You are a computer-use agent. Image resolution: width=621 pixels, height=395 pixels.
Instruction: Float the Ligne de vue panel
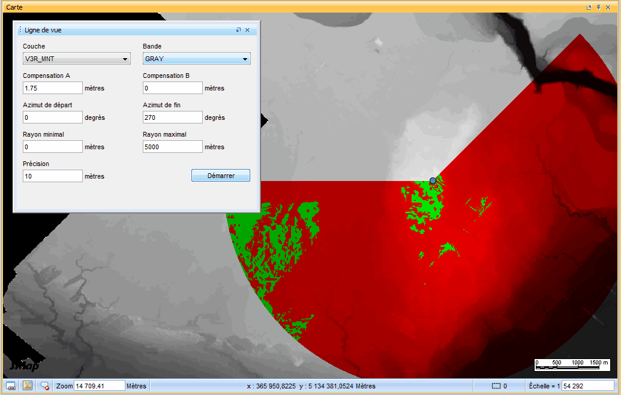(238, 29)
